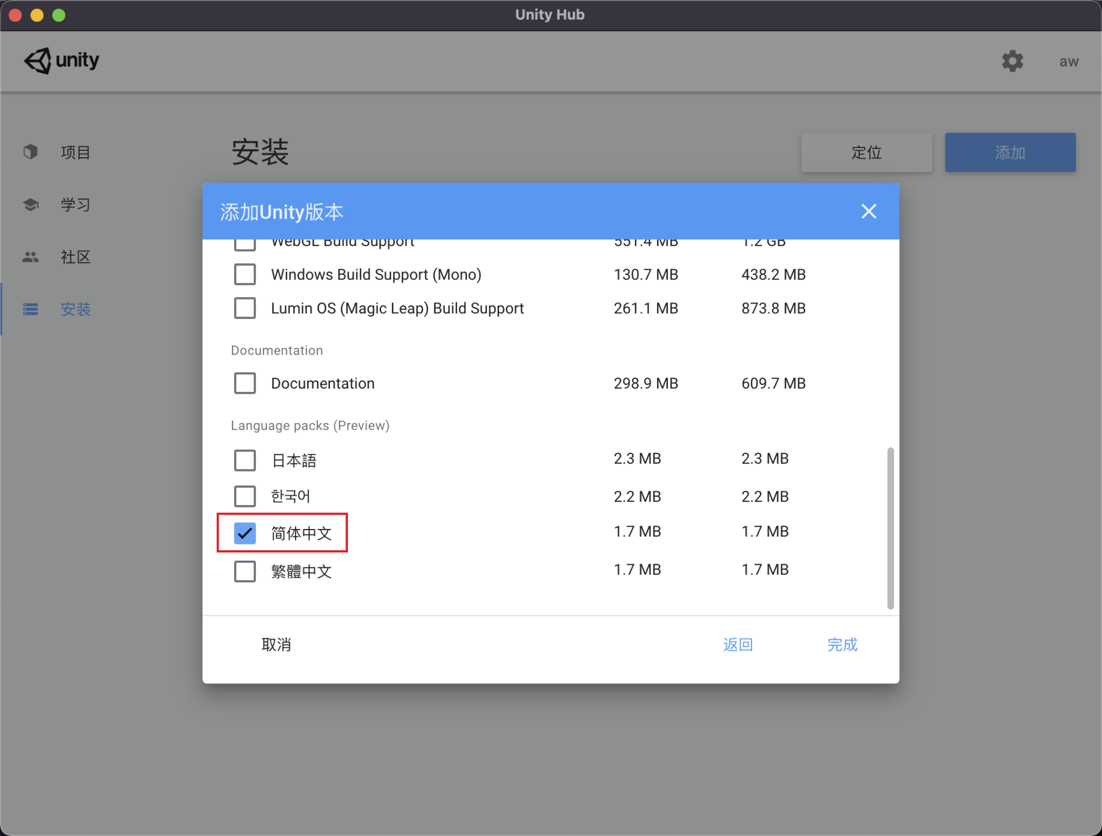Enable Windows Build Support (Mono) checkbox
The image size is (1102, 836).
pyautogui.click(x=245, y=274)
